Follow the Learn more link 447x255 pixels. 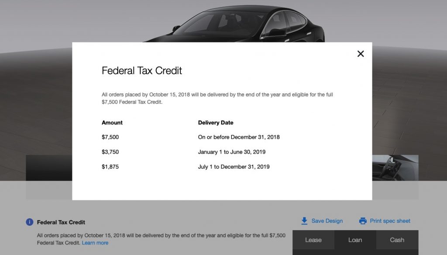pos(95,243)
